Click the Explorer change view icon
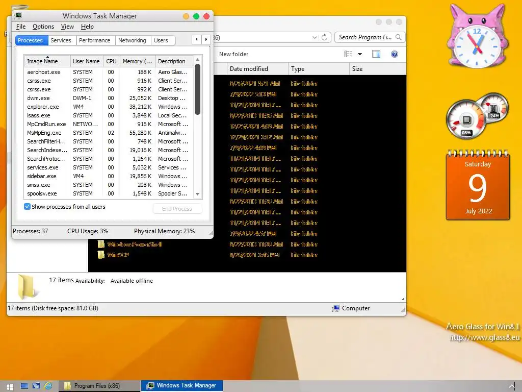Viewport: 522px width, 392px height. (348, 54)
